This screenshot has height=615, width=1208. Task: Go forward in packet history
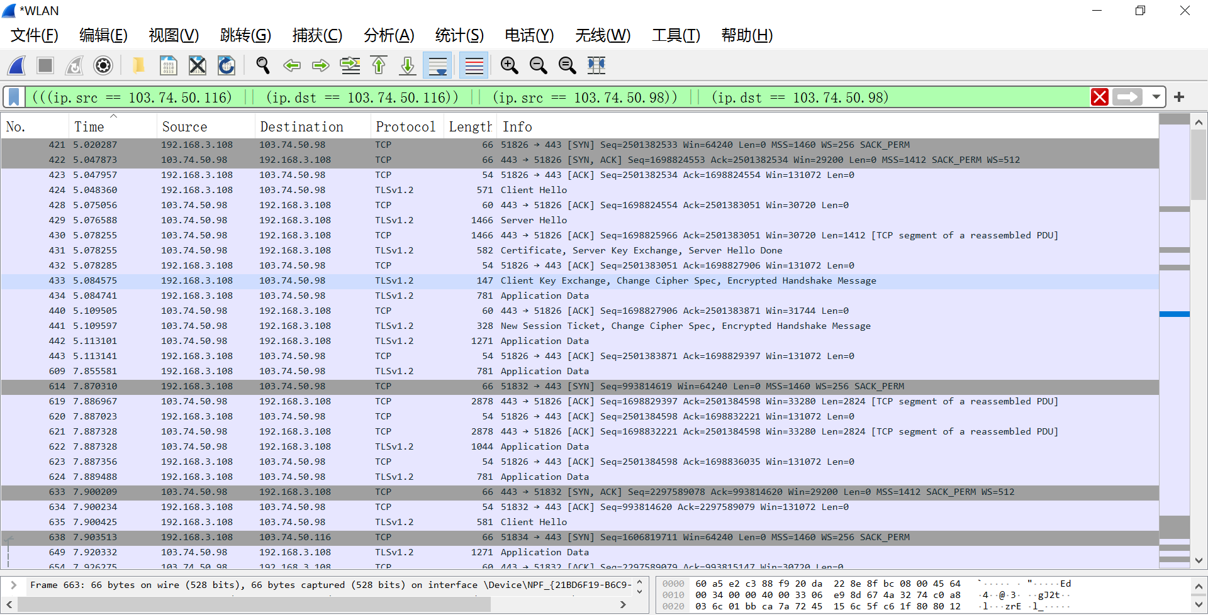click(x=321, y=65)
